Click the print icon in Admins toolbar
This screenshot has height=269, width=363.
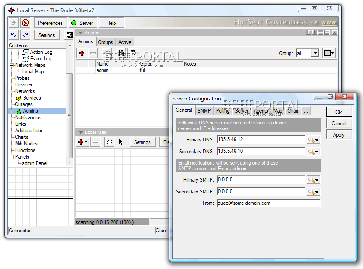[132, 53]
